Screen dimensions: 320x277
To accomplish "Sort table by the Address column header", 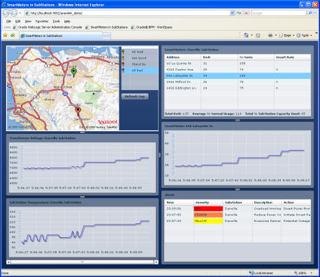I will (x=182, y=57).
